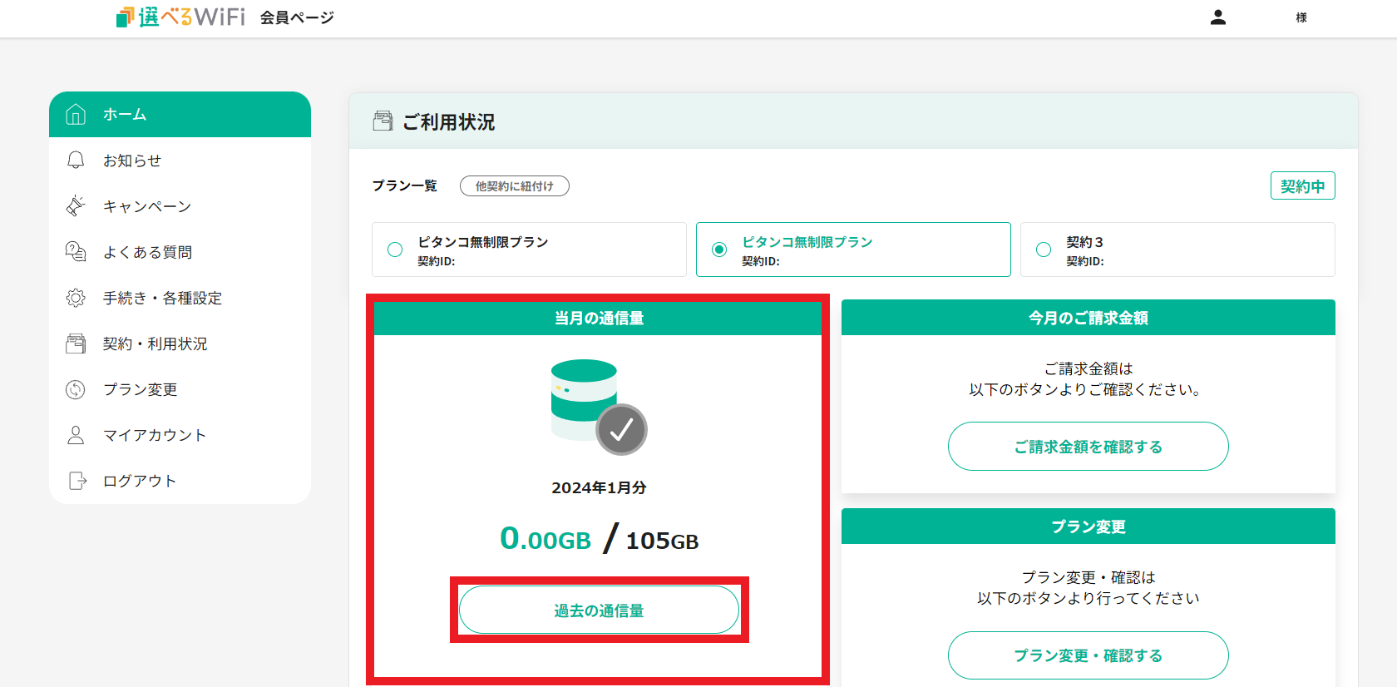
Task: Click the 今月のご請求金額 card header
Action: [x=1088, y=318]
